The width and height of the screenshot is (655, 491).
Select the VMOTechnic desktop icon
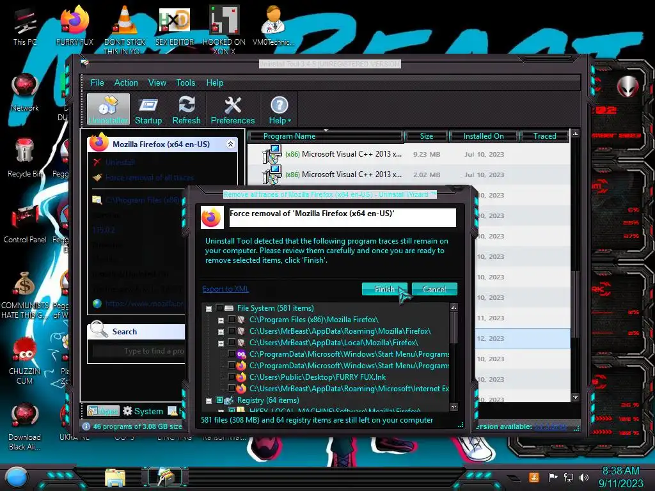273,26
